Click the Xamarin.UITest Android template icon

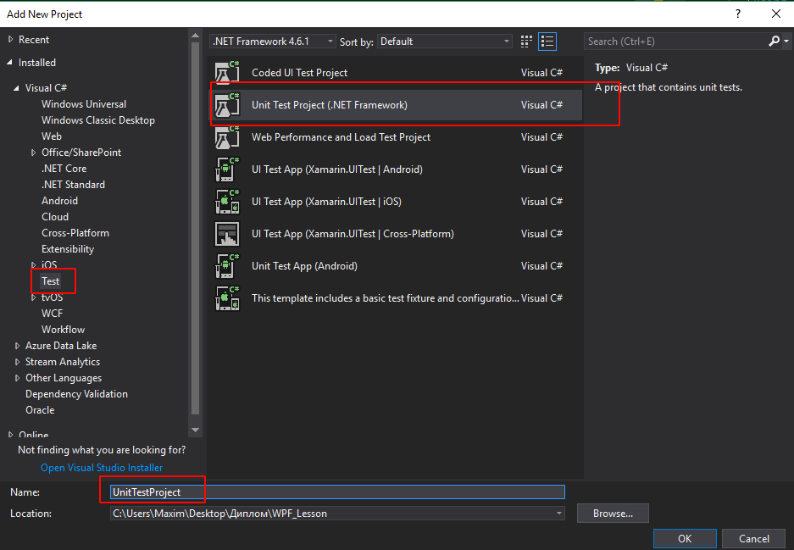pos(227,169)
